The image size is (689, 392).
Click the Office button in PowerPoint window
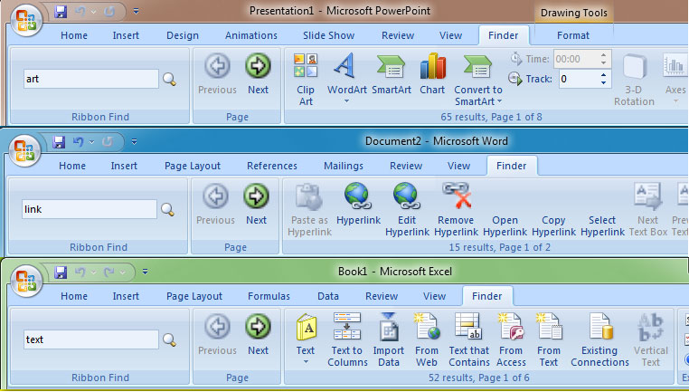click(x=26, y=21)
